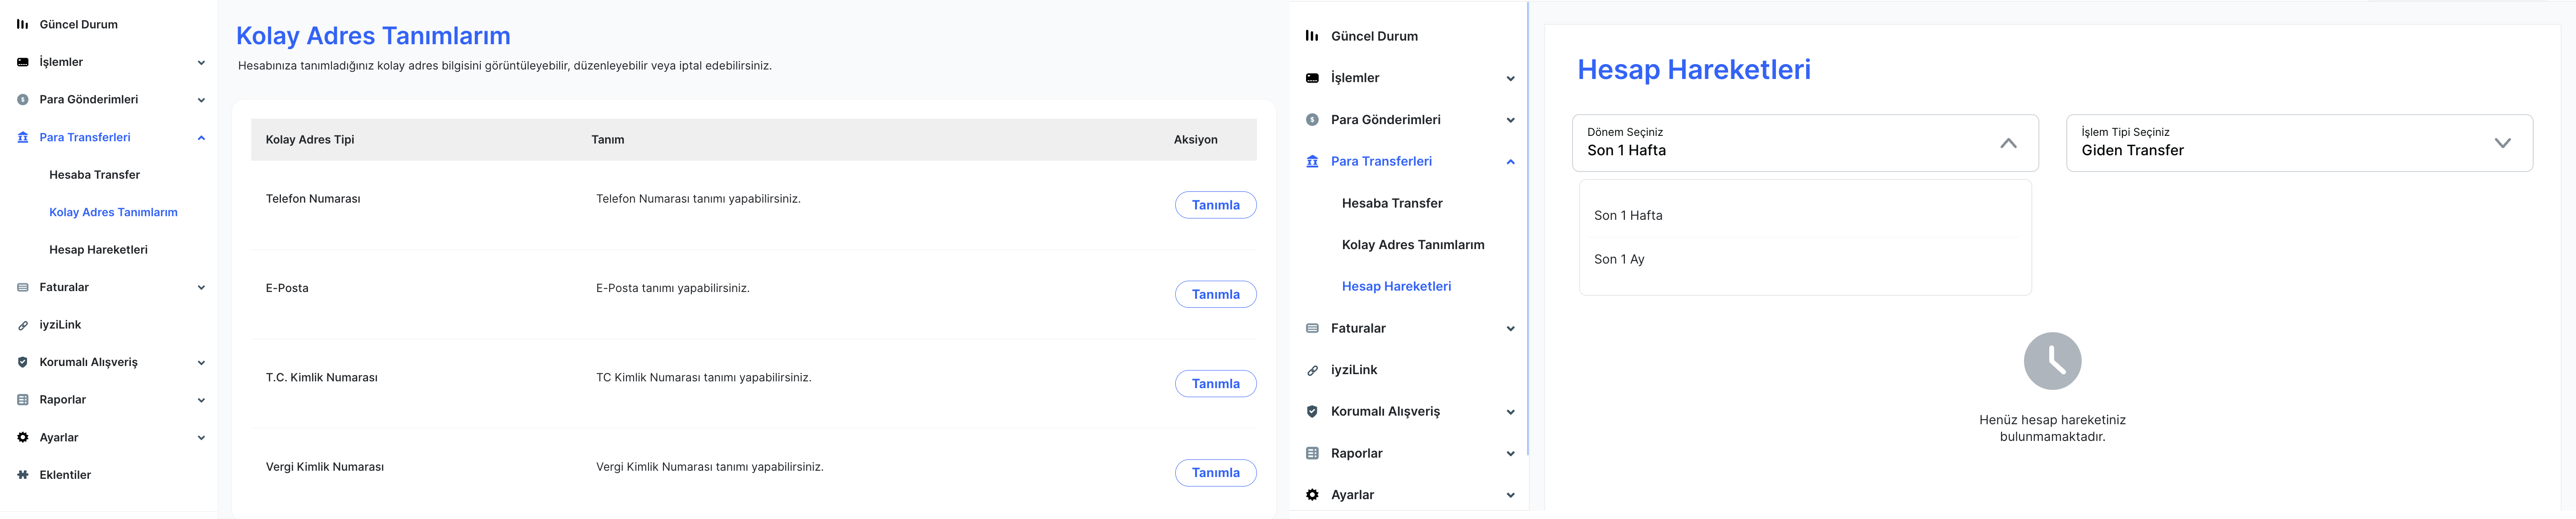2576x519 pixels.
Task: Click the Güncel Durum chart icon in left sidebar
Action: 23,24
